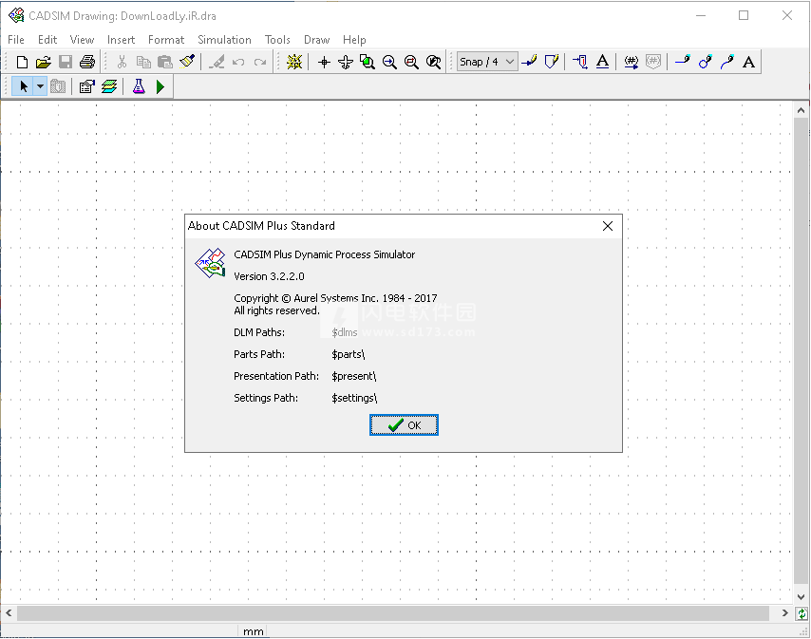811x639 pixels.
Task: Click the crosshair center-view icon
Action: click(324, 63)
